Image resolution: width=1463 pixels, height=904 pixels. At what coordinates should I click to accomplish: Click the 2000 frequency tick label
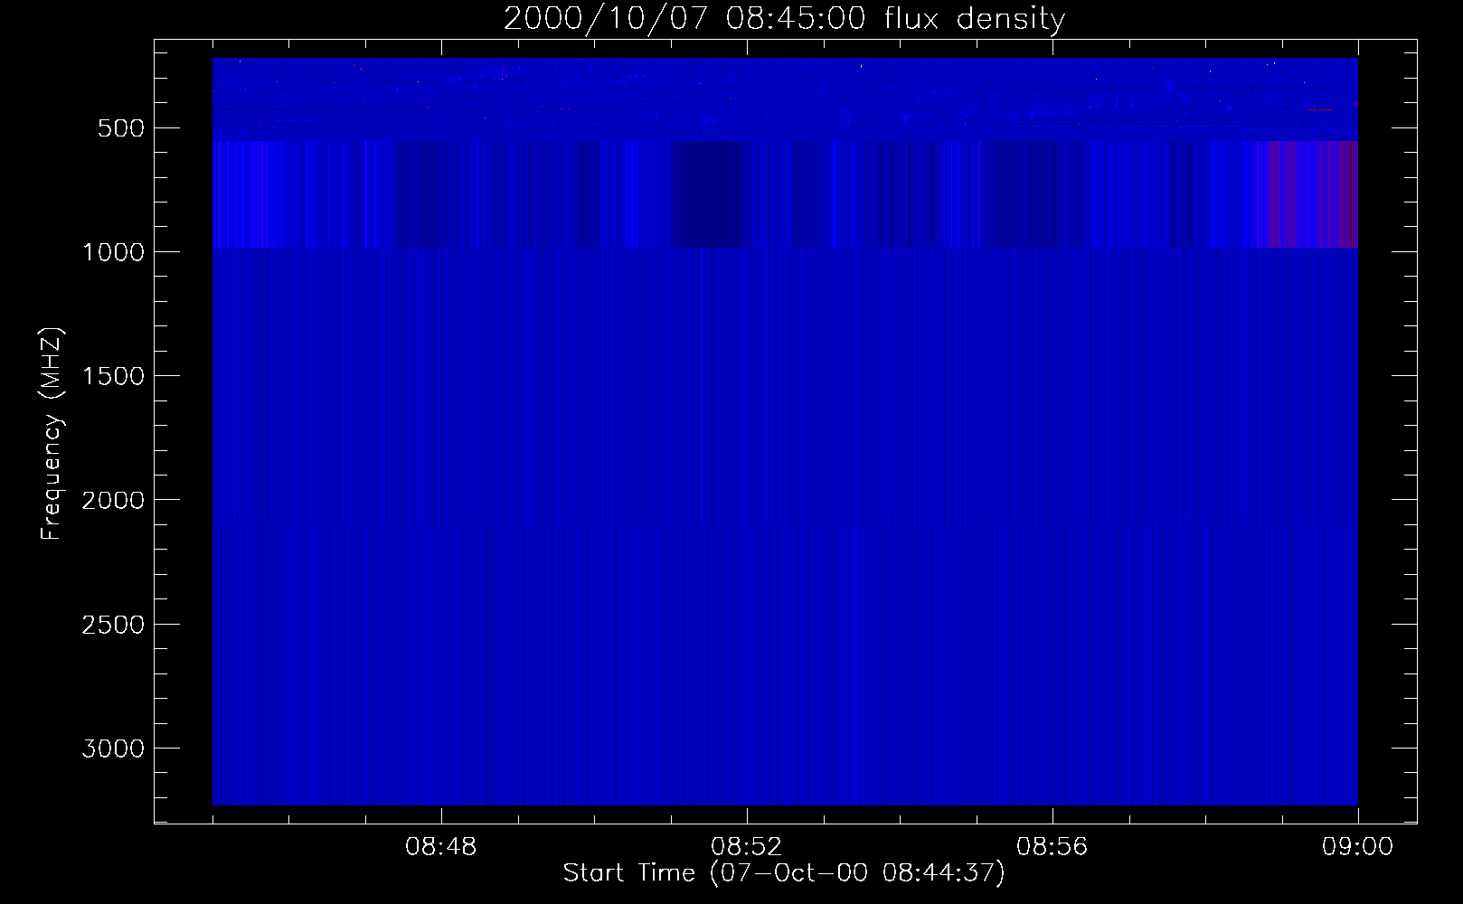click(113, 501)
